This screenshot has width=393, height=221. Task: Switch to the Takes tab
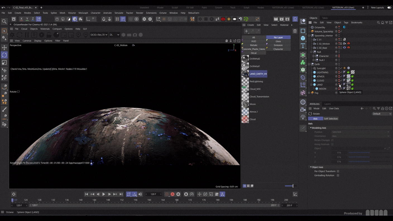tap(325, 18)
